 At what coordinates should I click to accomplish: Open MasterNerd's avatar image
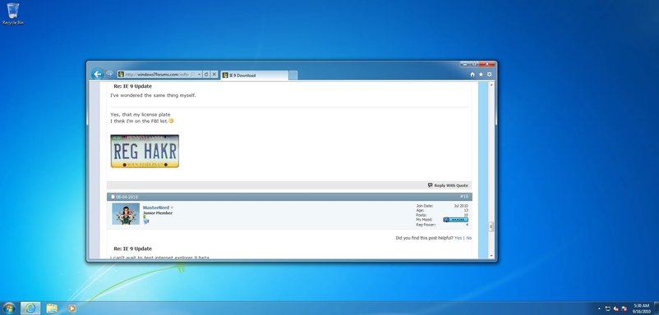tap(126, 214)
